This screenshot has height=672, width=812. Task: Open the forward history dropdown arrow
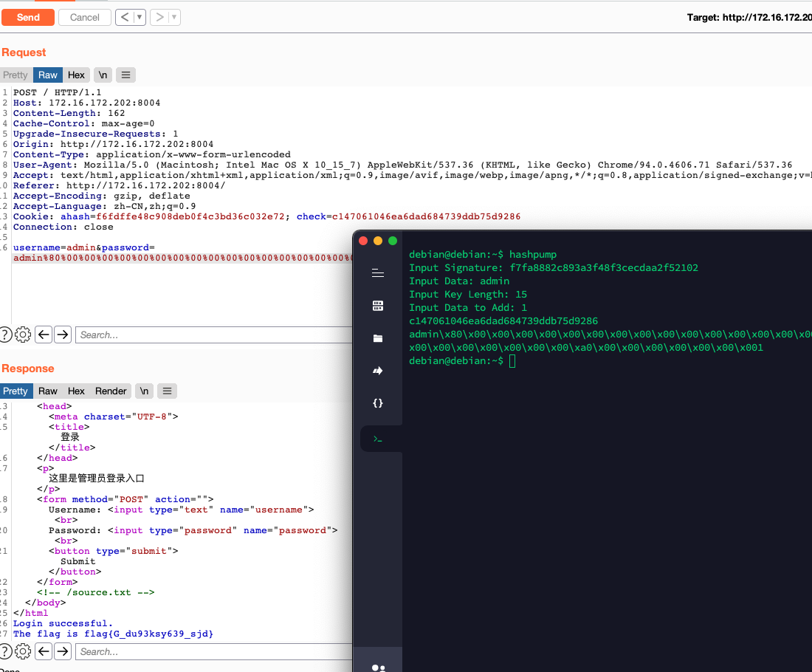pyautogui.click(x=174, y=17)
